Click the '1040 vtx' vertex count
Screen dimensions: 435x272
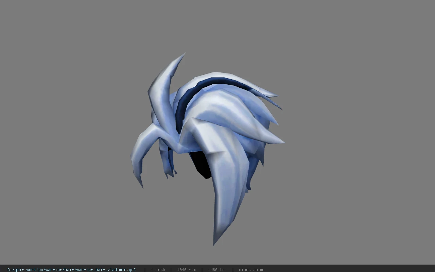[187, 270]
